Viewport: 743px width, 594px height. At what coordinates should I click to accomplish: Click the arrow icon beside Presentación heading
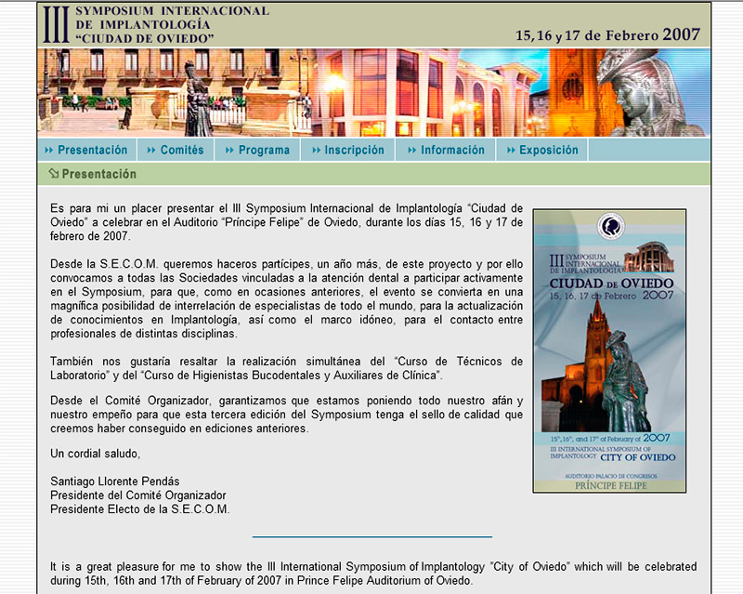click(x=54, y=174)
